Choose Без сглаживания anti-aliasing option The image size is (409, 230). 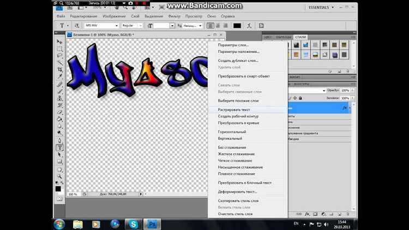[232, 148]
